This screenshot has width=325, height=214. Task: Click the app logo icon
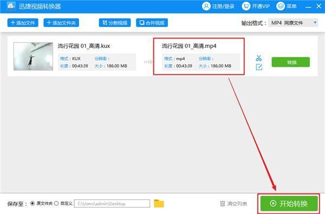pos(11,6)
